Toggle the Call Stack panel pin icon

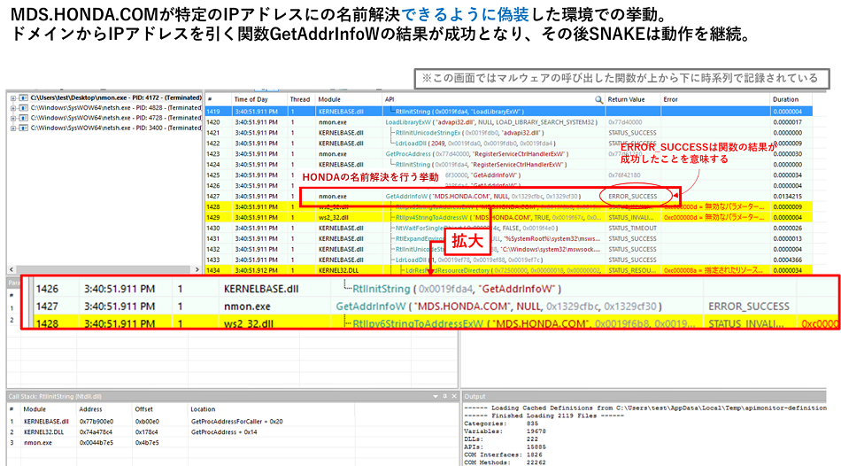(444, 397)
